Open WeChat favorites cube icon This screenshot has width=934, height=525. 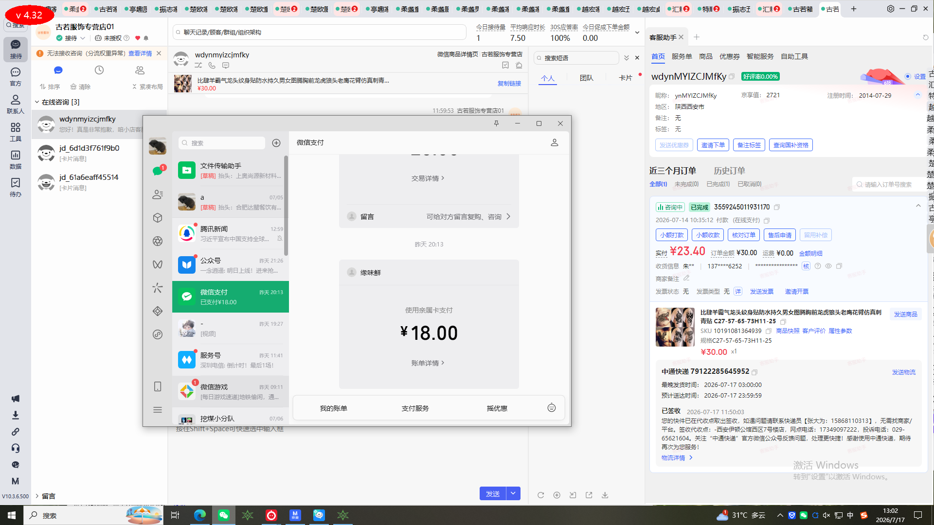(158, 218)
